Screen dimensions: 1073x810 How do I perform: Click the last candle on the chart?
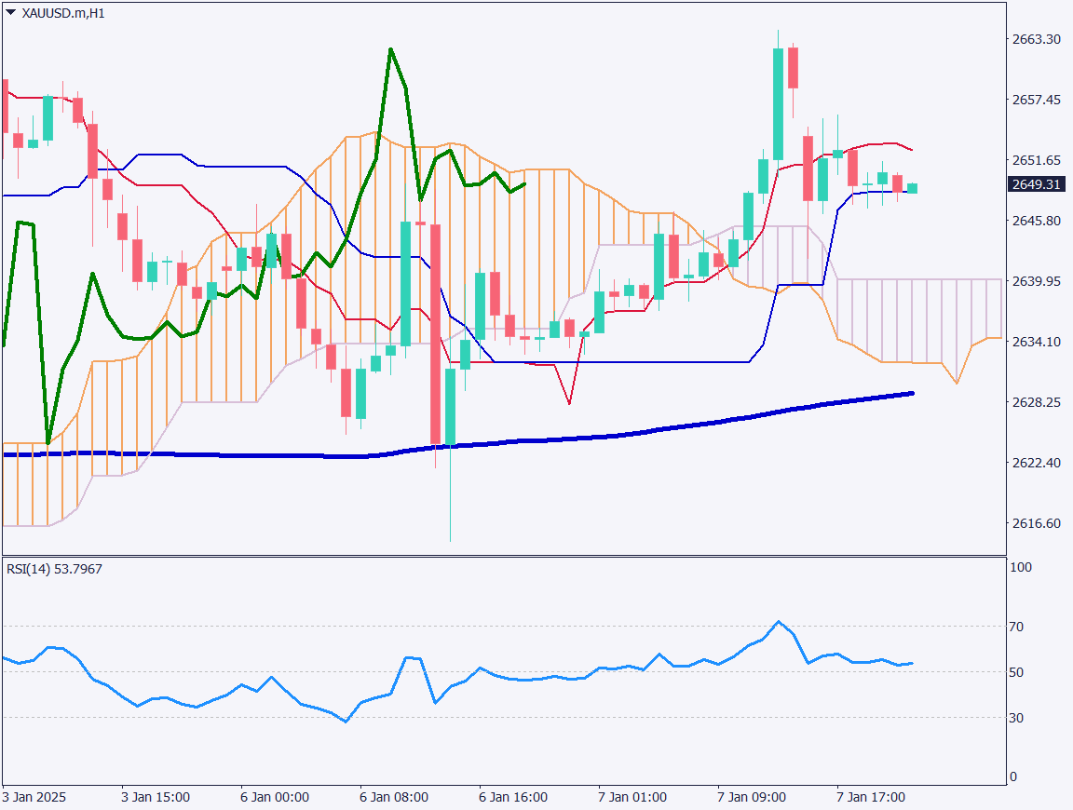click(x=912, y=188)
